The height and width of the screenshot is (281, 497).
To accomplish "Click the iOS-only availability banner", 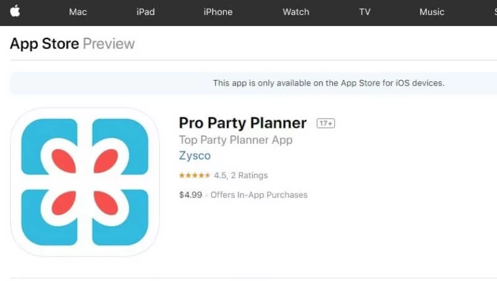I will pyautogui.click(x=253, y=83).
